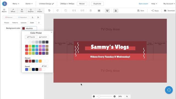Image resolution: width=176 pixels, height=99 pixels.
Task: Open the star favorites tab
Action: pyautogui.click(x=39, y=23)
